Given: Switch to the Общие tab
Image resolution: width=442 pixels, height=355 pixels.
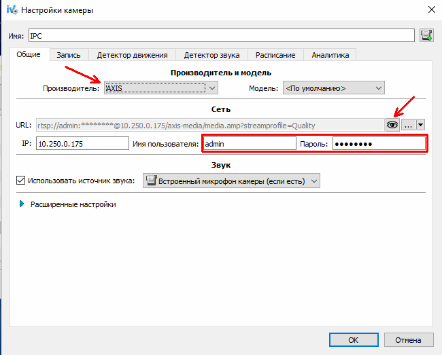Looking at the screenshot, I should coord(29,54).
